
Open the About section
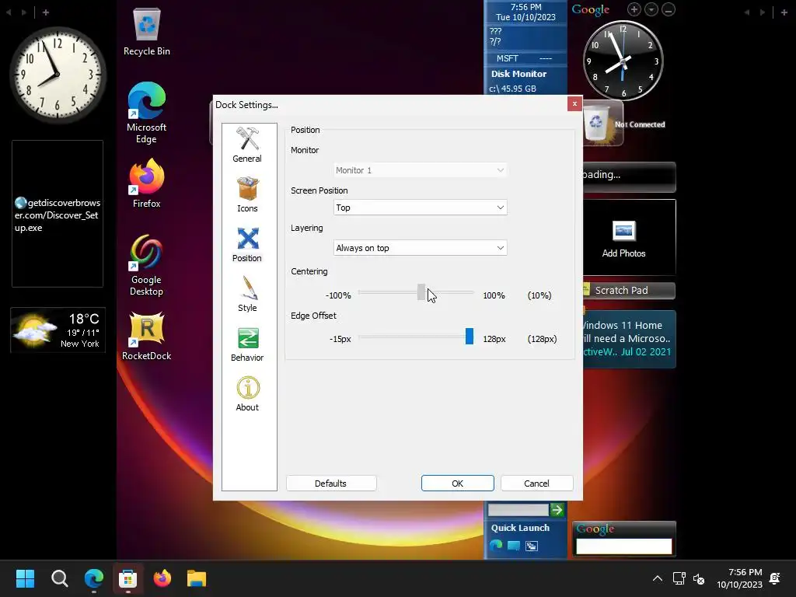tap(247, 394)
